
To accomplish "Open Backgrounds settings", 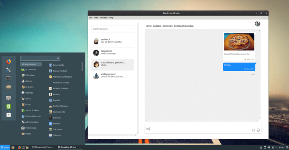I will [57, 112].
